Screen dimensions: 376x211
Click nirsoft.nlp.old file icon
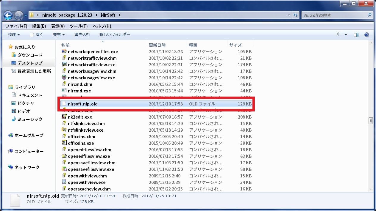tap(64, 104)
